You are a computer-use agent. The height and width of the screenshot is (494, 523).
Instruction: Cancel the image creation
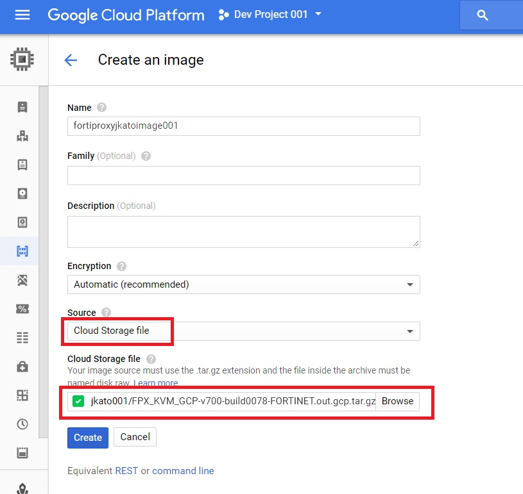(135, 437)
